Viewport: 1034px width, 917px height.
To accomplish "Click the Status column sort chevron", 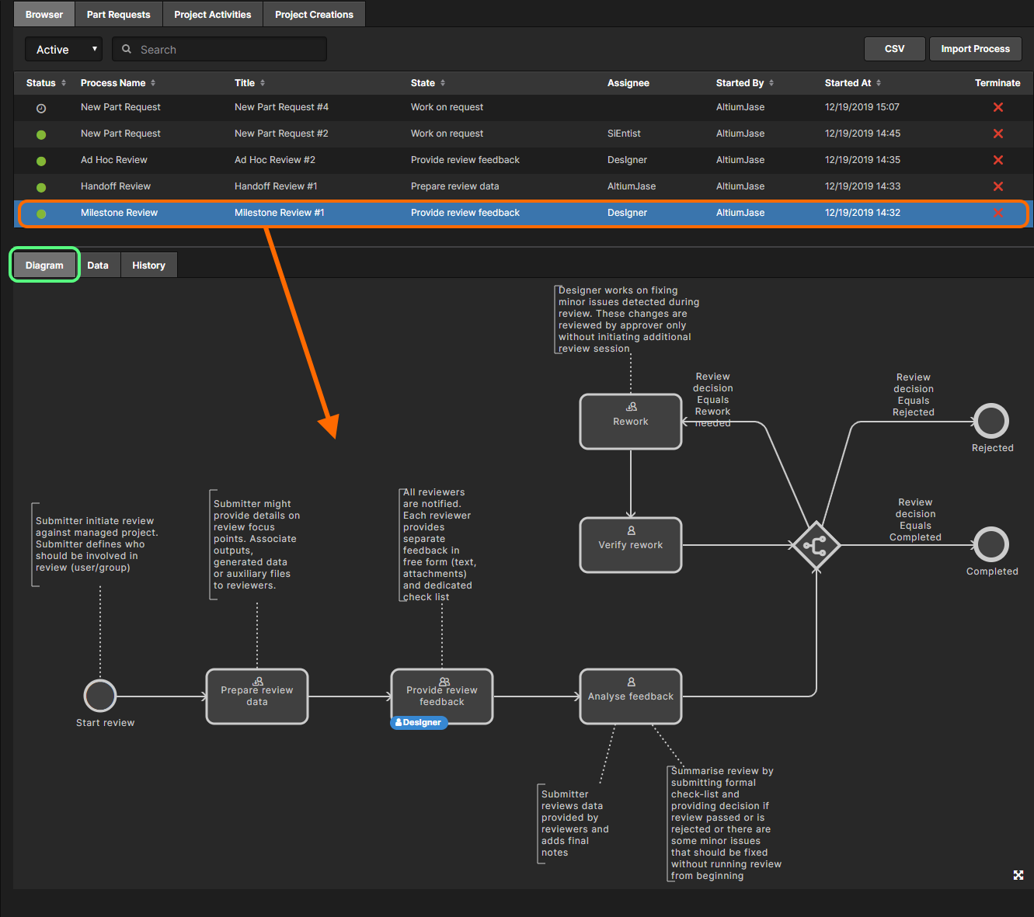I will (61, 83).
